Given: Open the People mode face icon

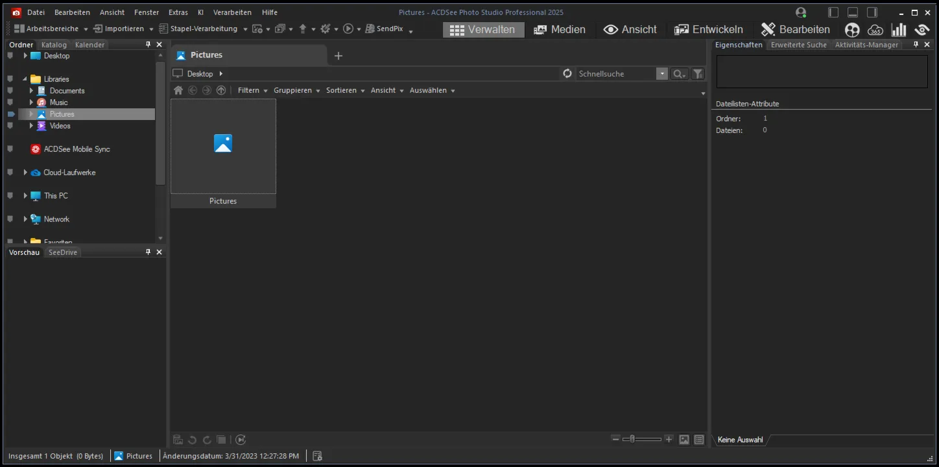Looking at the screenshot, I should tap(852, 30).
